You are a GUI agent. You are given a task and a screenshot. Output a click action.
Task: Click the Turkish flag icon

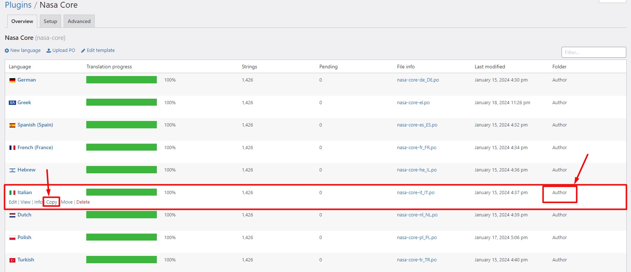[x=12, y=260]
